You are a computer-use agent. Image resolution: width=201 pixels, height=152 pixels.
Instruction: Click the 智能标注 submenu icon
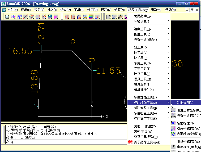[173, 123]
